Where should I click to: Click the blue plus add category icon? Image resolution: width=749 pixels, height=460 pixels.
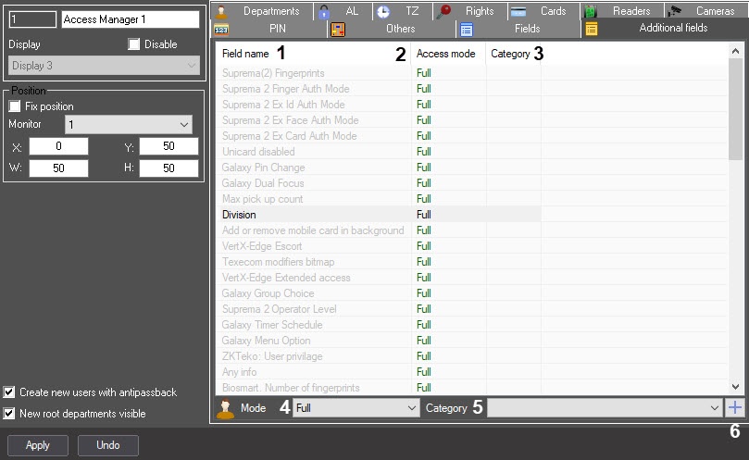pos(735,408)
